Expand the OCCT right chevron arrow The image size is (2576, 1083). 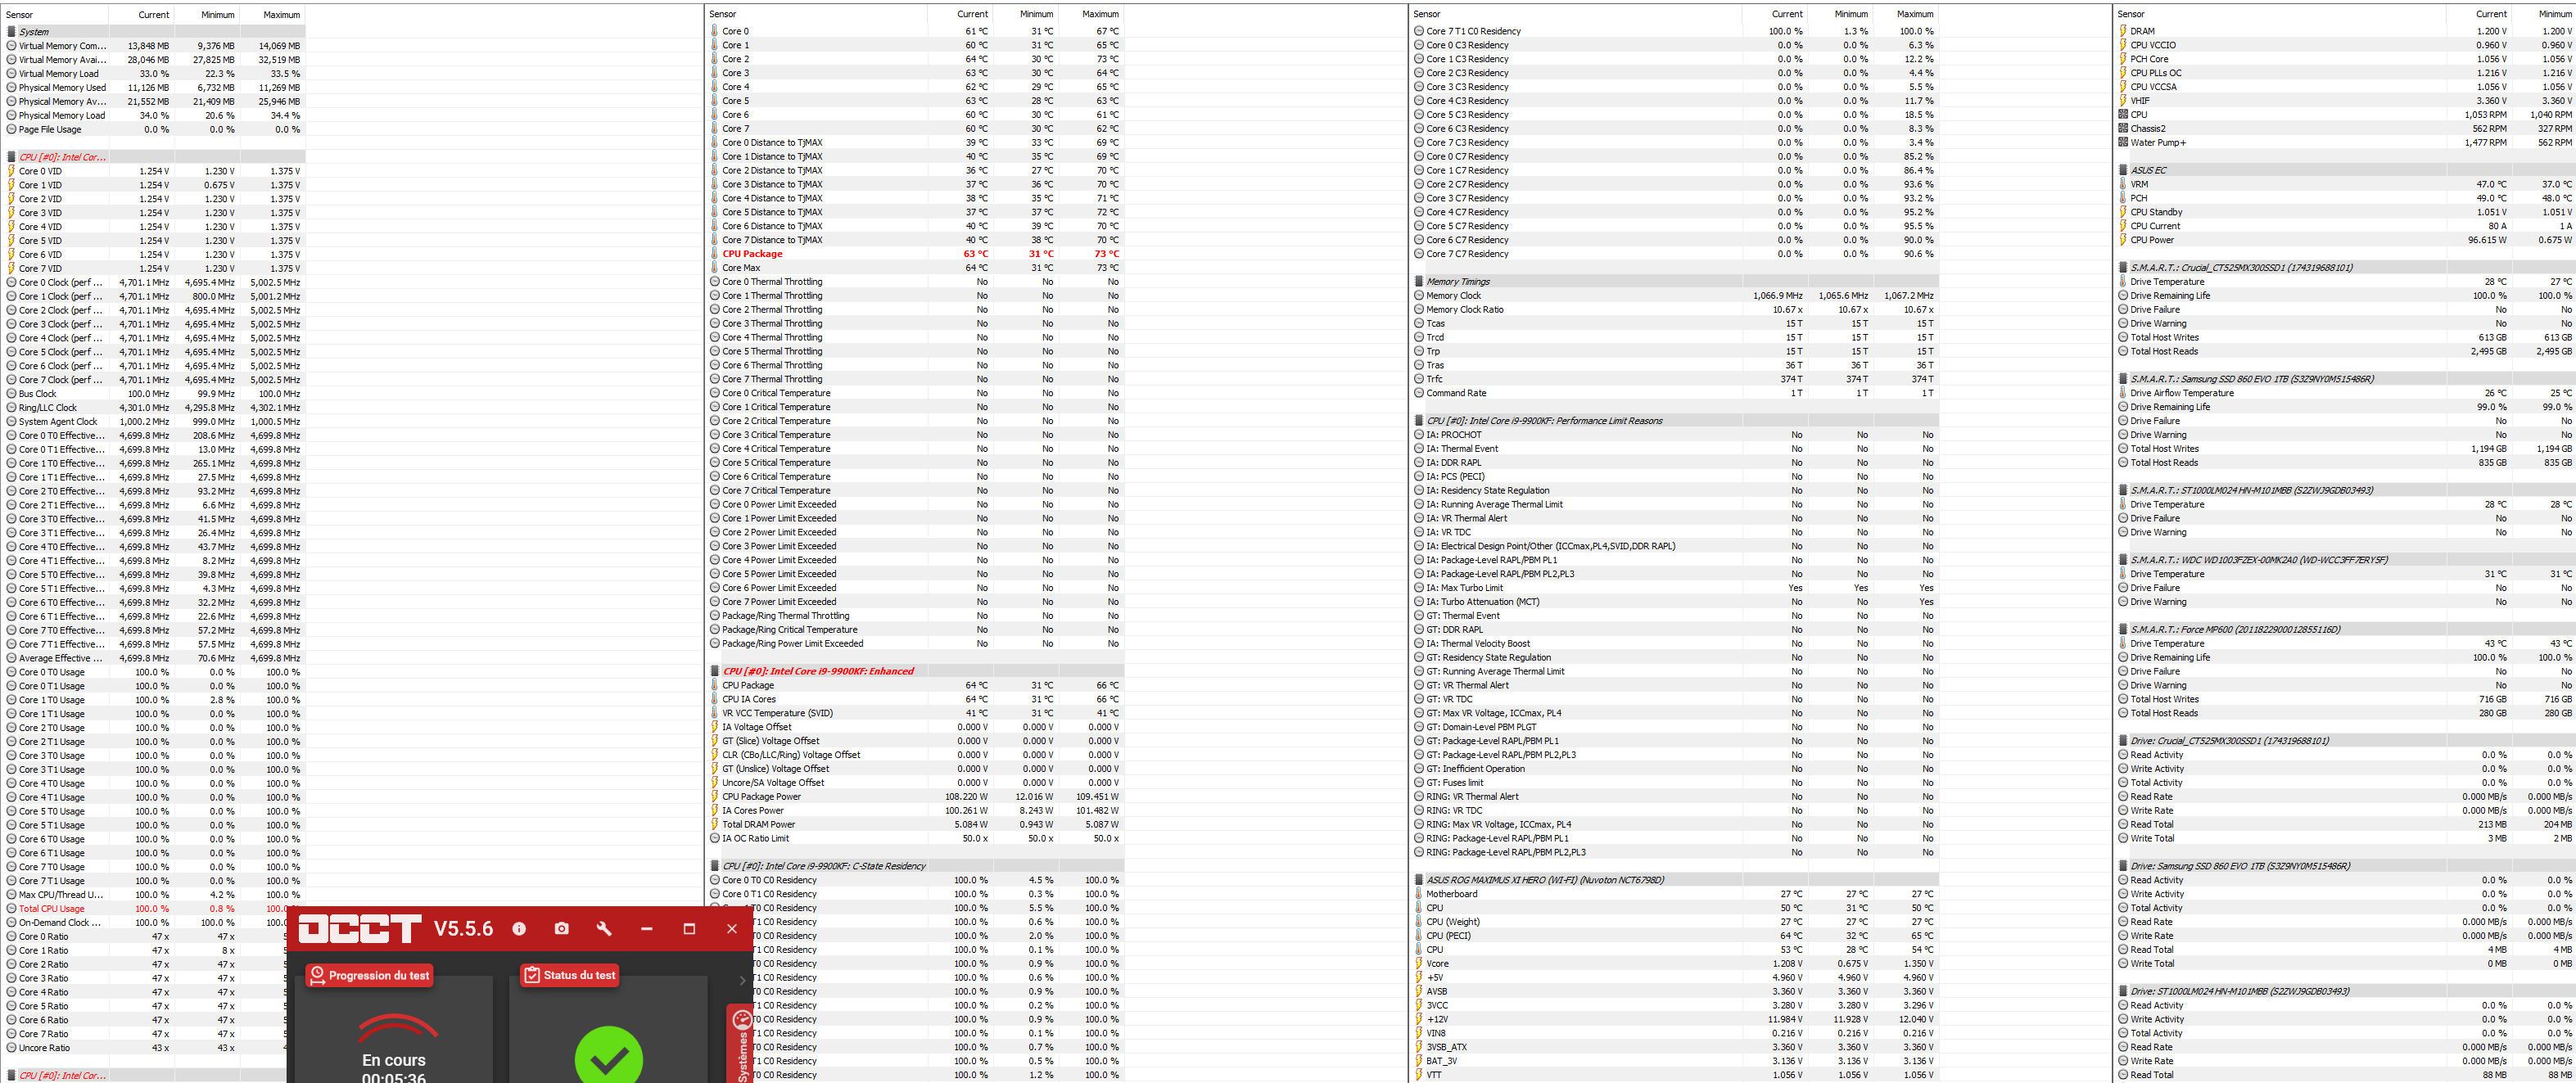pos(742,980)
